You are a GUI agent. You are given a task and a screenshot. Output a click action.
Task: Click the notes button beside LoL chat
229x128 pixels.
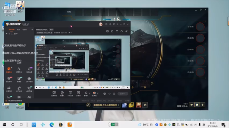coord(197,105)
